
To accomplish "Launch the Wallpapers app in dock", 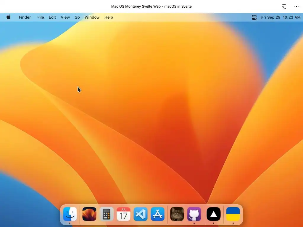I will tap(89, 214).
